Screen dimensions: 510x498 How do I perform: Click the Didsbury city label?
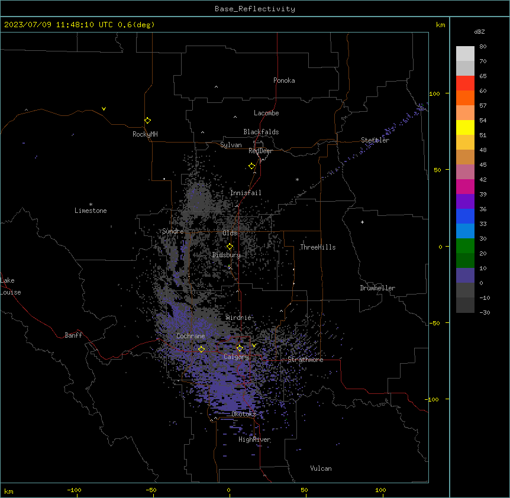[227, 255]
